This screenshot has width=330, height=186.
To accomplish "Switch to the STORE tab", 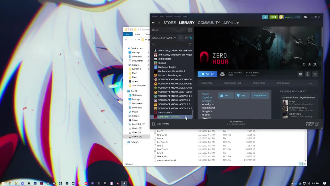I will [169, 23].
